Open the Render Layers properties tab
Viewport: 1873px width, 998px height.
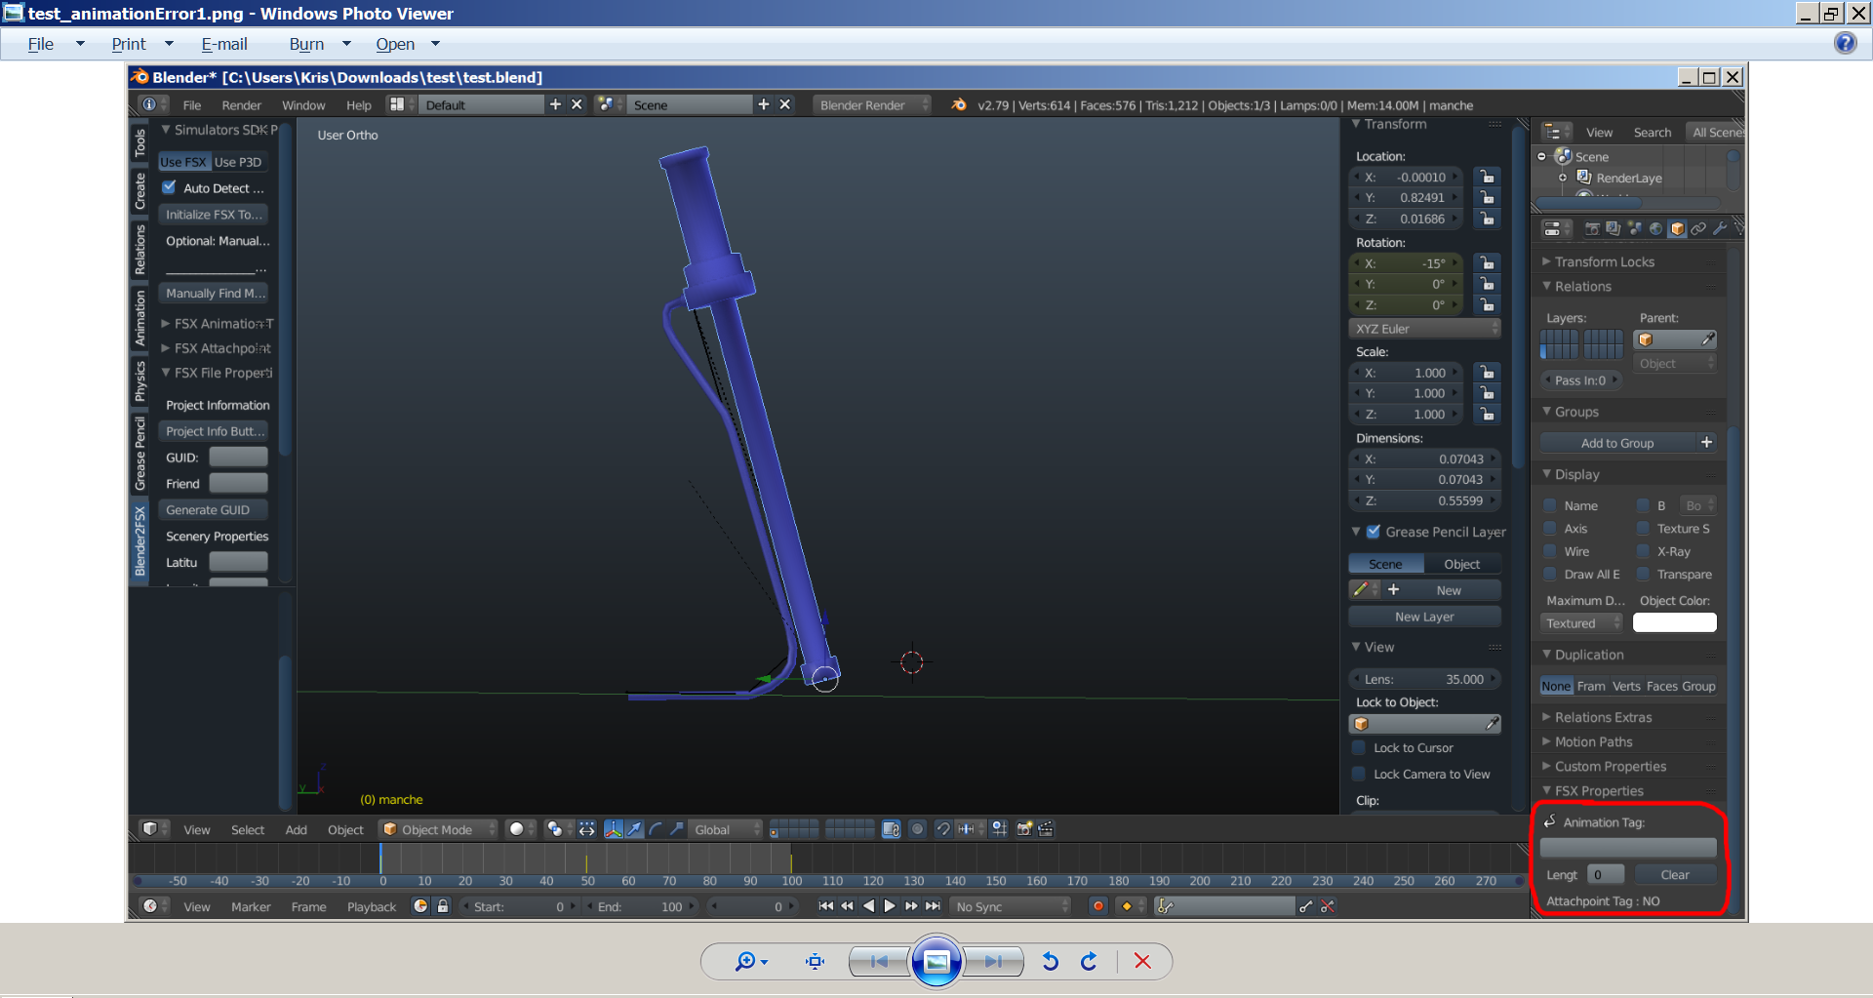pyautogui.click(x=1614, y=228)
